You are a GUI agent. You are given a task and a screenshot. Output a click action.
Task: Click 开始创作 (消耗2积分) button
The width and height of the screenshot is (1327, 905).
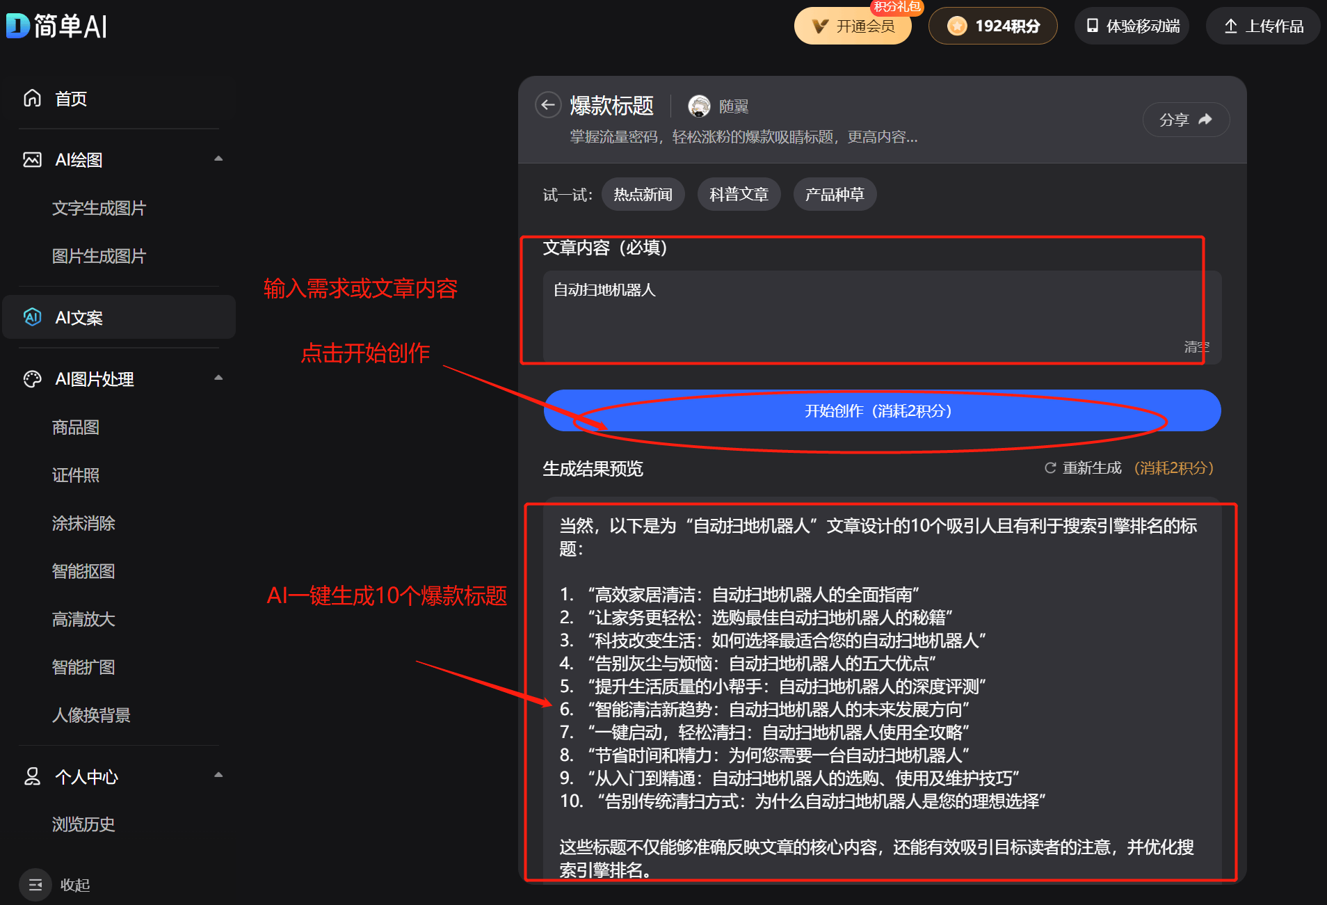point(882,410)
